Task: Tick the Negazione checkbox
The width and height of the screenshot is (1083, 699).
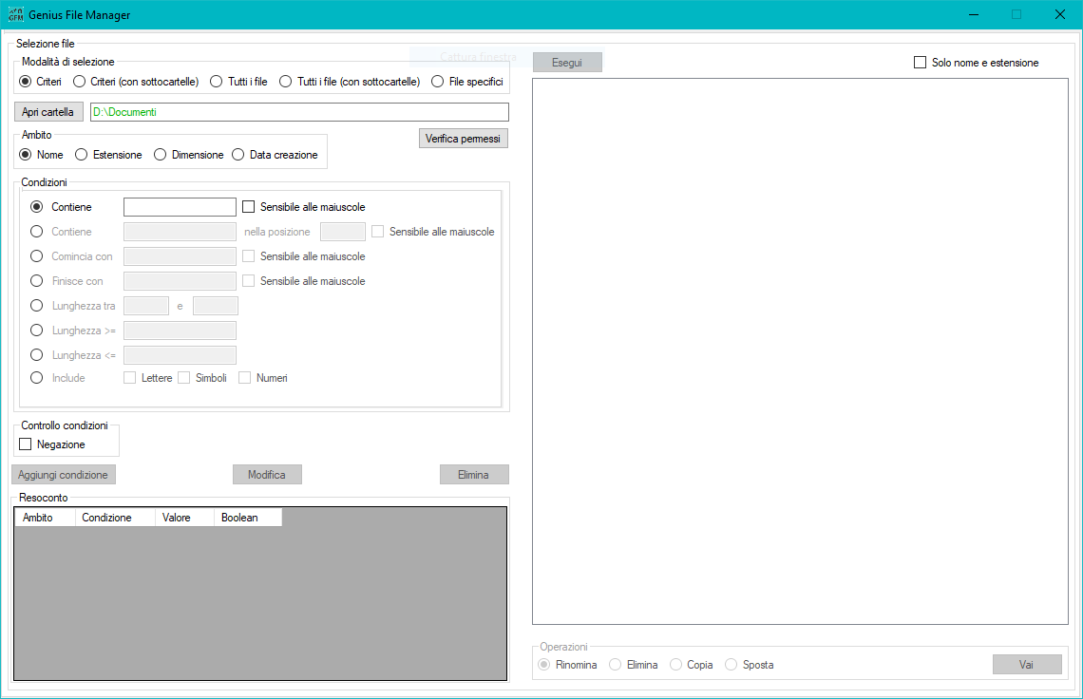Action: pos(26,444)
